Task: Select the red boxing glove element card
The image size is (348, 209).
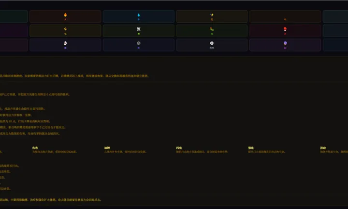Action: (x=285, y=31)
